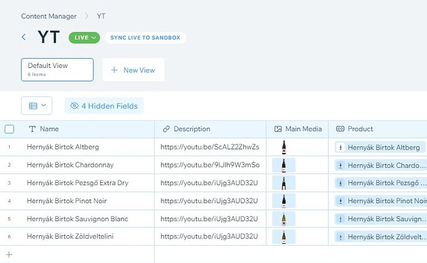427x263 pixels.
Task: Open Chardonnay row bottle thumbnail
Action: click(x=284, y=165)
